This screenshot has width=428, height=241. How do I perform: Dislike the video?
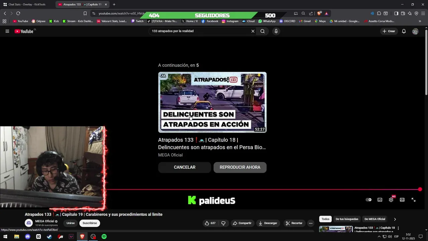(x=223, y=223)
